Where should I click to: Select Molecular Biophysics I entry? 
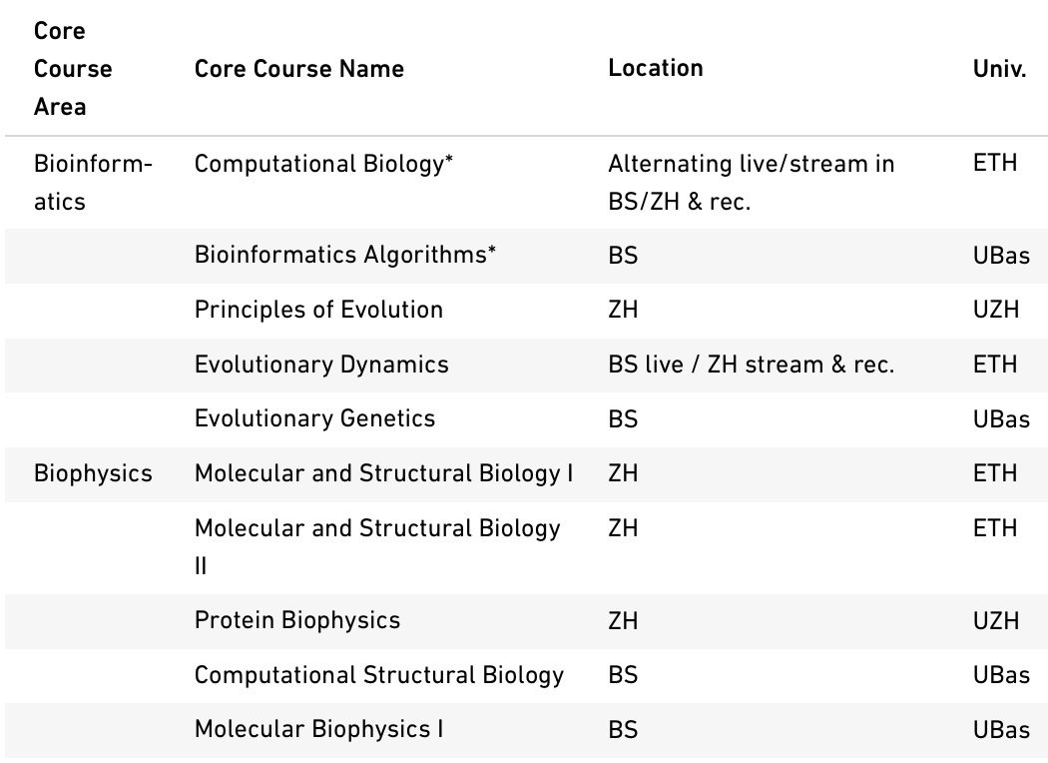[318, 730]
